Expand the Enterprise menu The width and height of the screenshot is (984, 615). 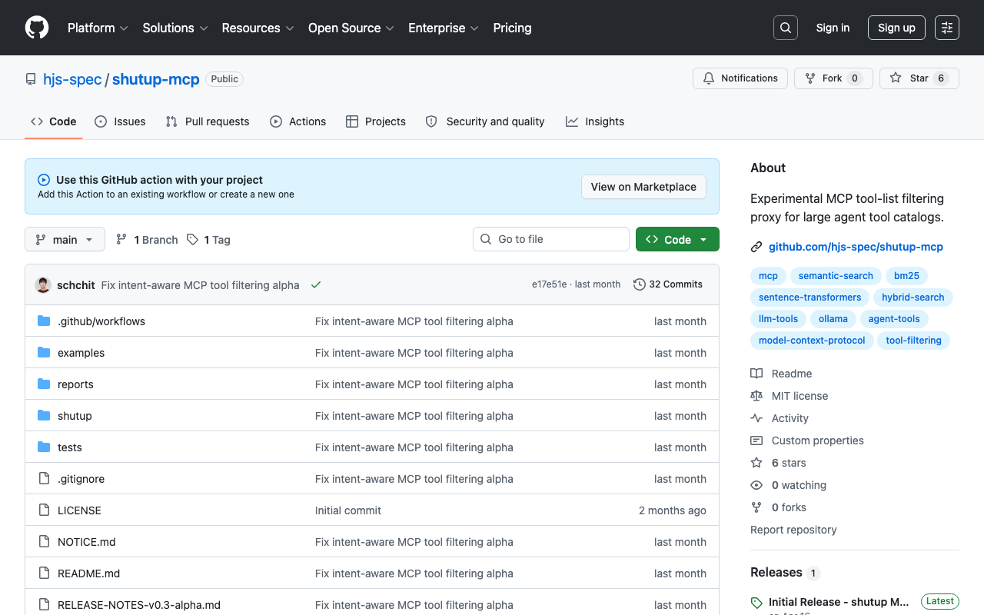444,28
